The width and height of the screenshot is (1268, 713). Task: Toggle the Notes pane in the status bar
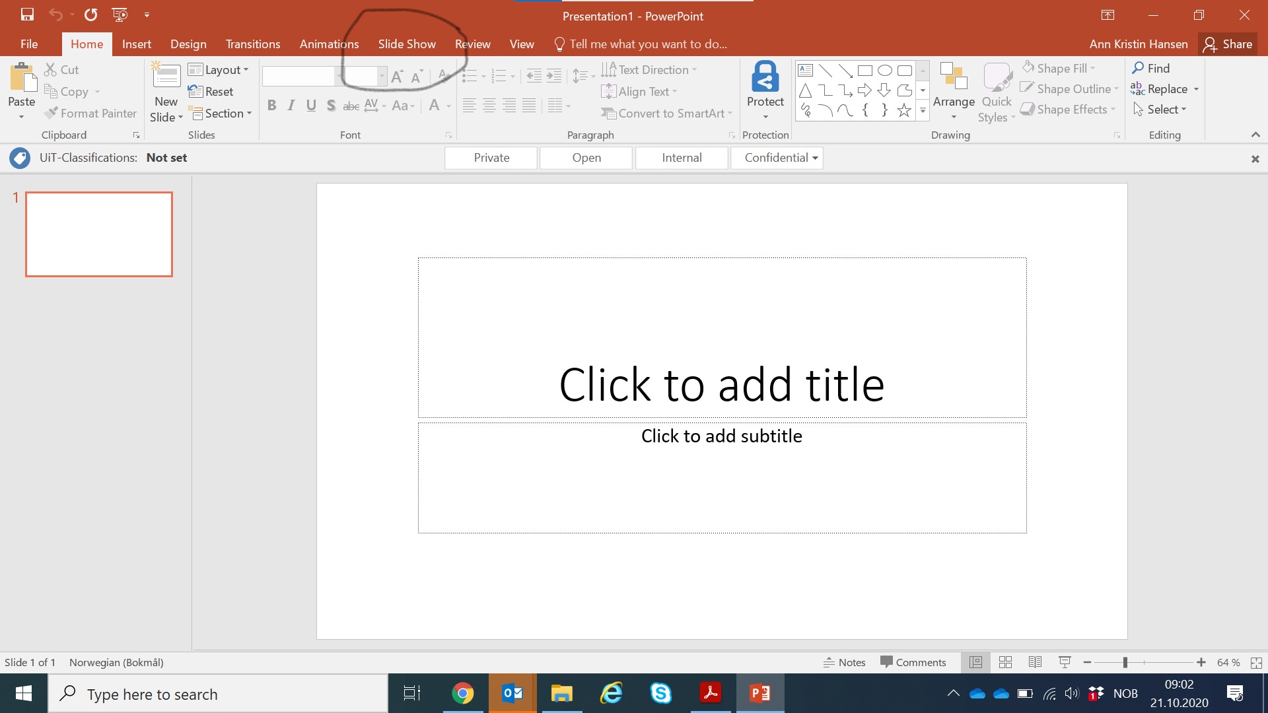click(844, 662)
